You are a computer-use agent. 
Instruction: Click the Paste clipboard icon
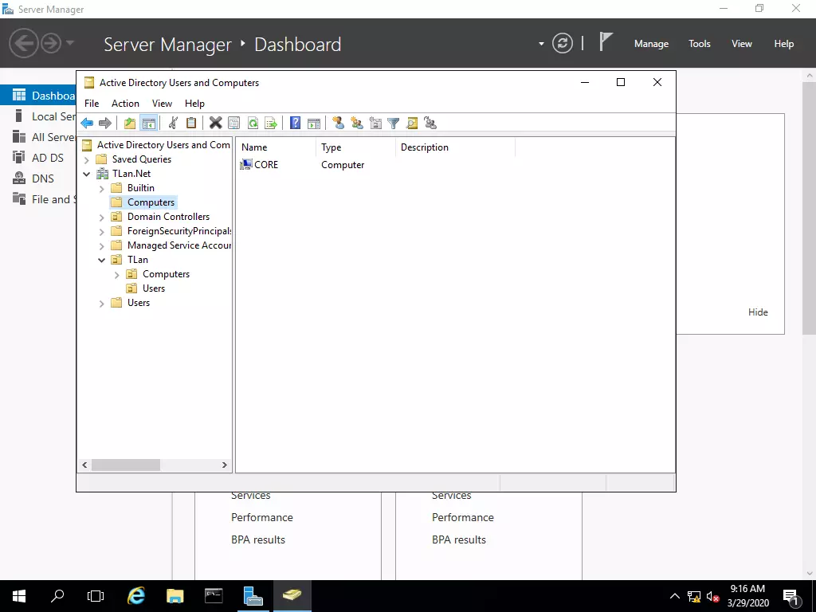191,124
